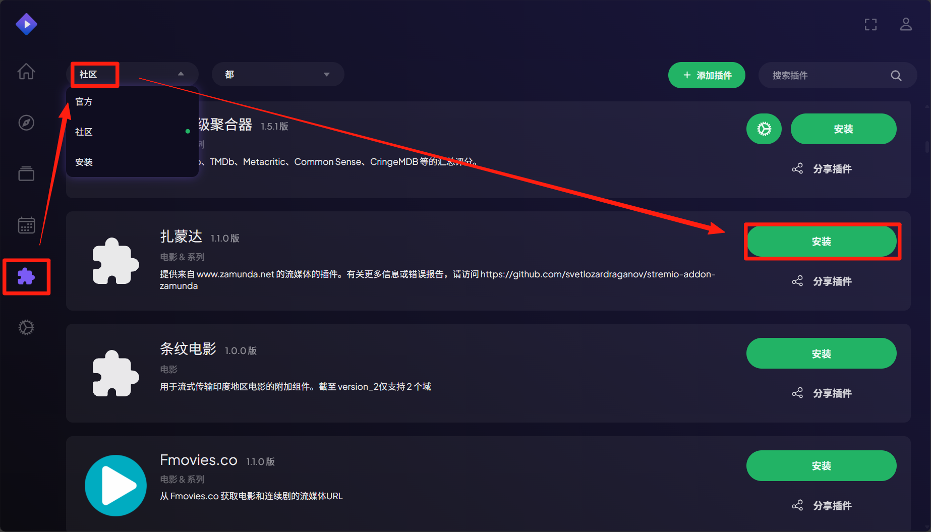Install the Fmovies.co addon

click(x=821, y=466)
